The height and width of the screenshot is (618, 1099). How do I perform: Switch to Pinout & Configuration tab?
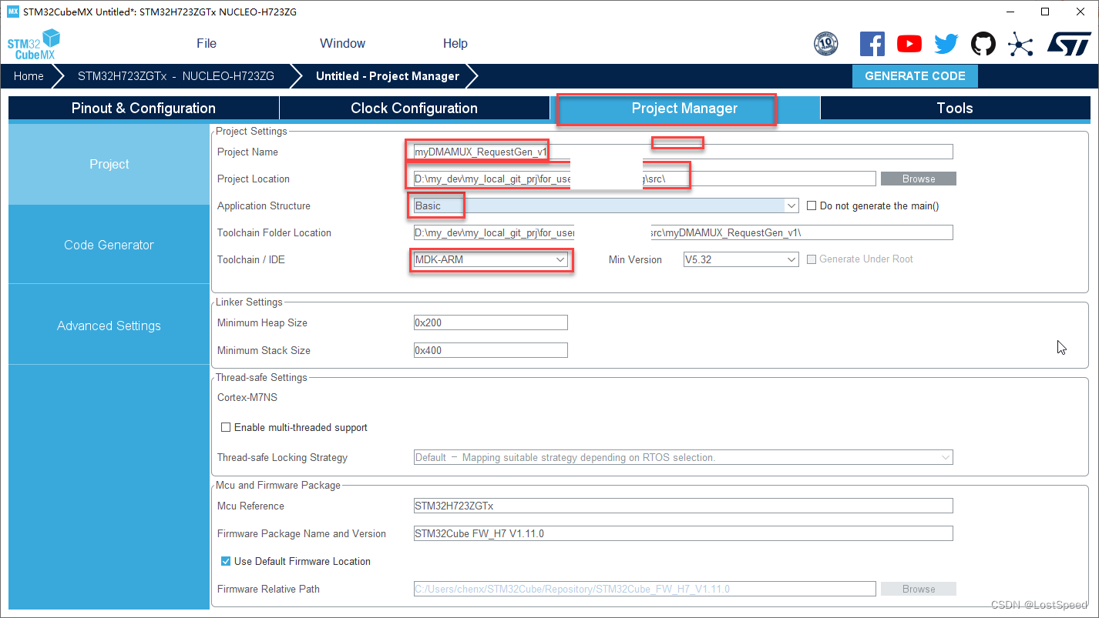click(143, 109)
